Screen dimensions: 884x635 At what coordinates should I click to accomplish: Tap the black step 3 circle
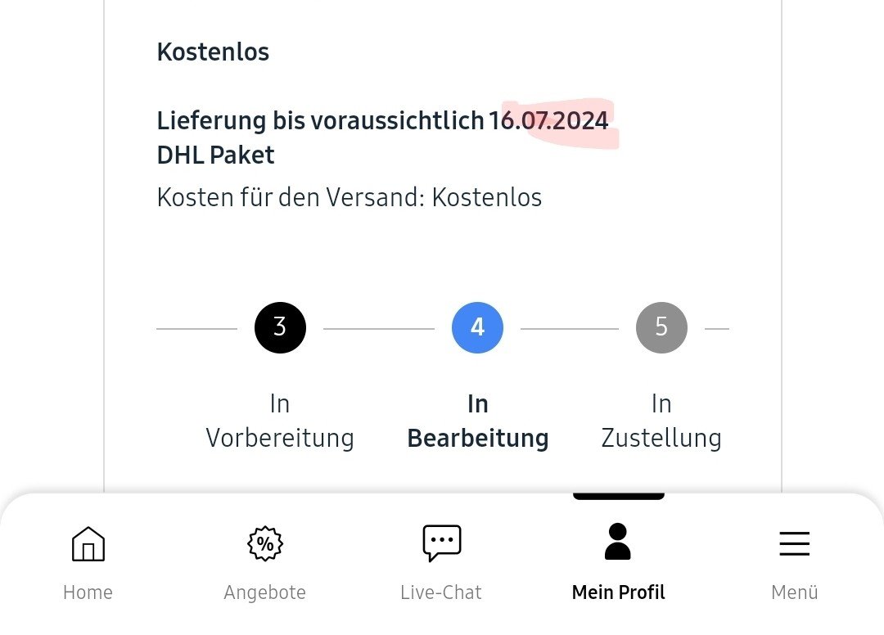(280, 328)
